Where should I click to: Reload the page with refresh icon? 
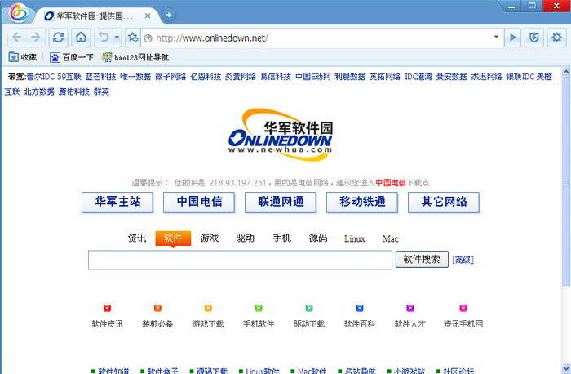58,37
